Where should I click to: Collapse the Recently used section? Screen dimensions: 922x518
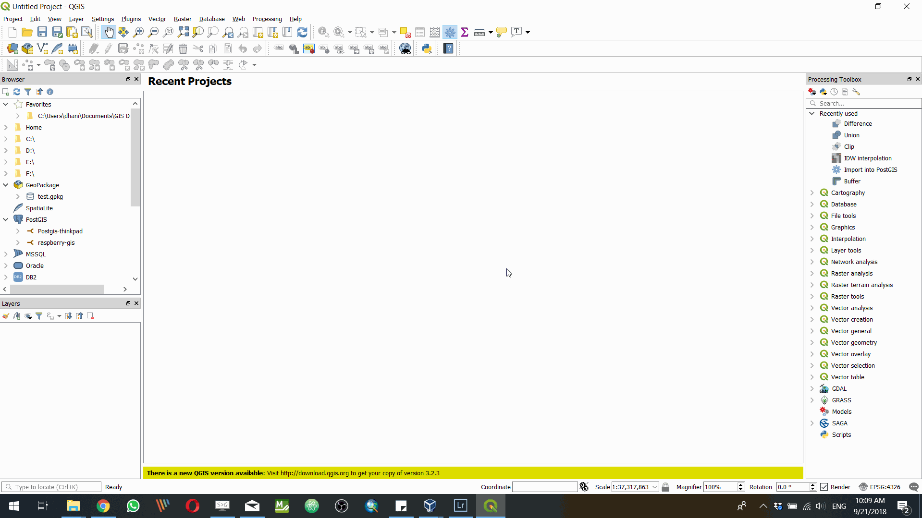tap(812, 113)
